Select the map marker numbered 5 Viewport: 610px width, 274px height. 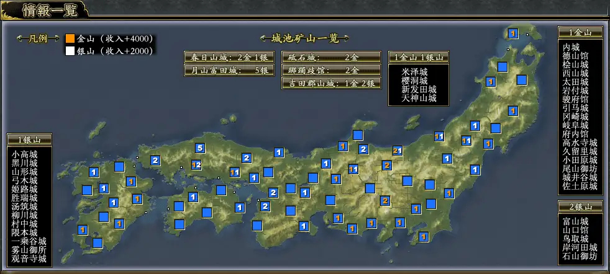click(x=200, y=148)
